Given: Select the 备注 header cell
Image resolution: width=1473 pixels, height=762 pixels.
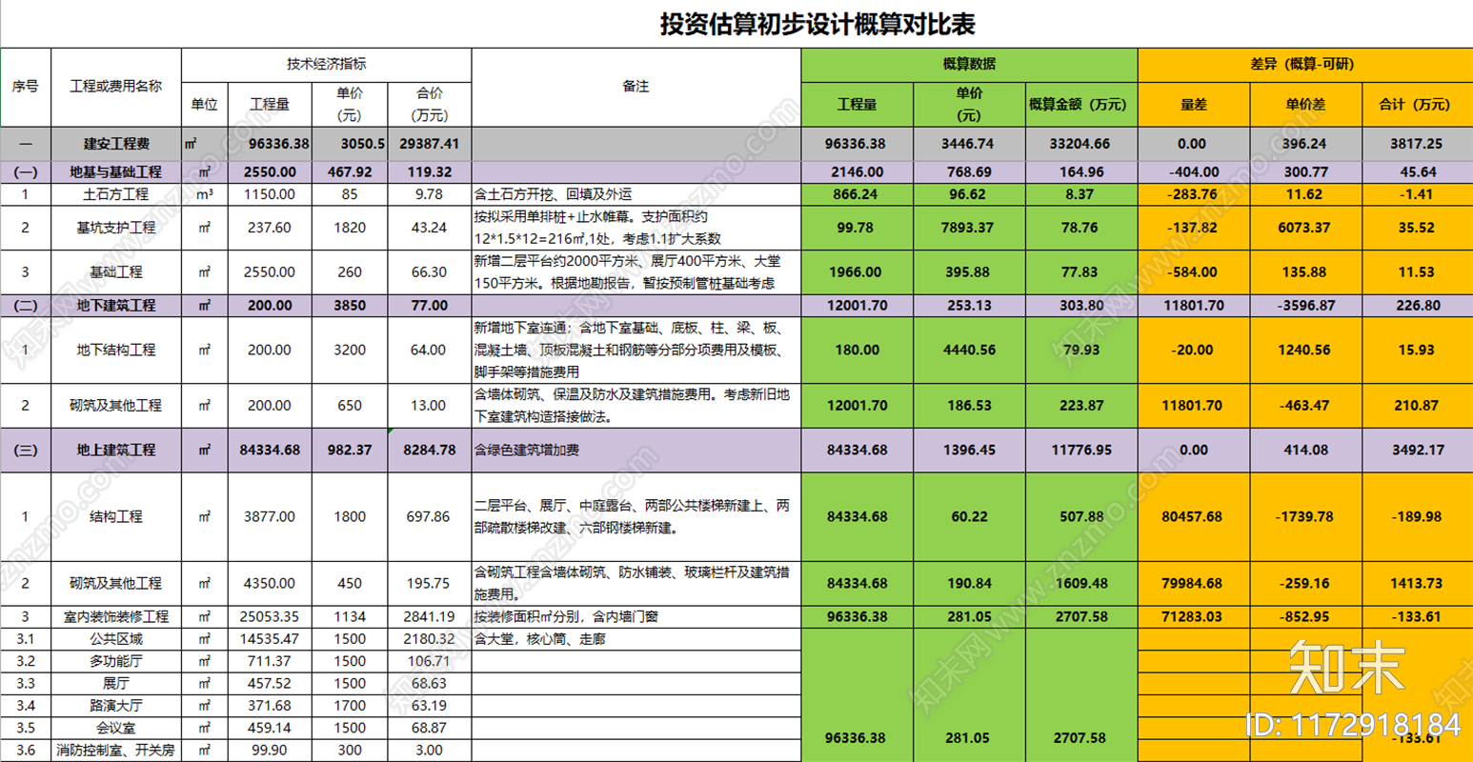Looking at the screenshot, I should coord(636,87).
